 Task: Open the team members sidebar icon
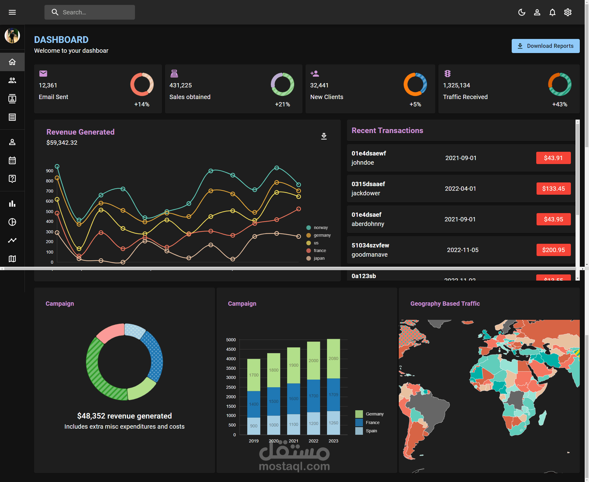click(x=12, y=80)
